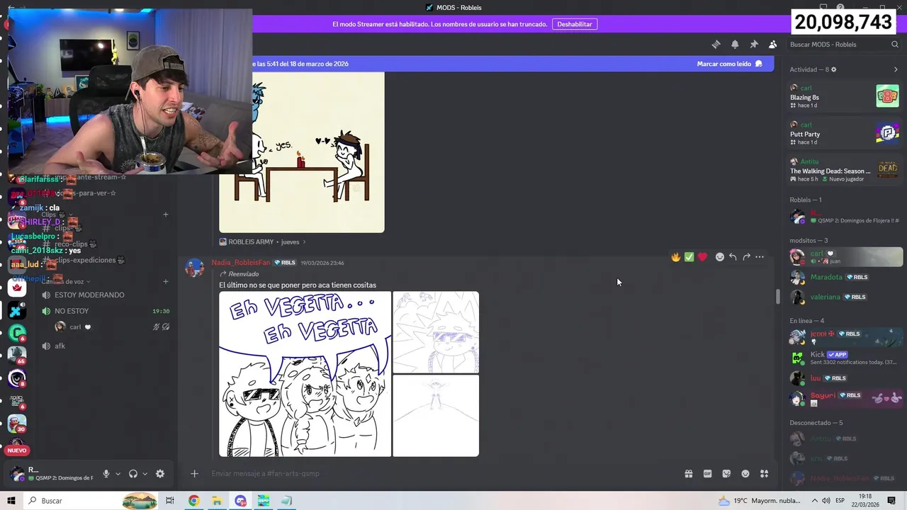
Task: Open sticker picker
Action: coord(726,474)
